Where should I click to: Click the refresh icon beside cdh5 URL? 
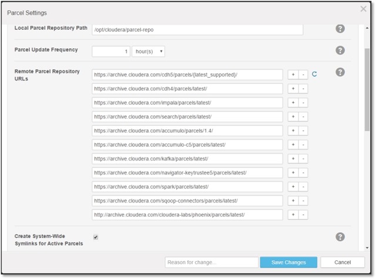[x=314, y=75]
